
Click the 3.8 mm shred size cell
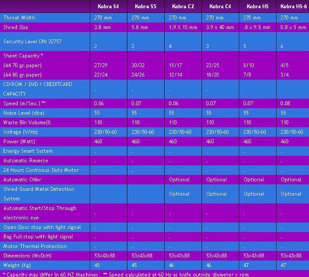pos(103,27)
